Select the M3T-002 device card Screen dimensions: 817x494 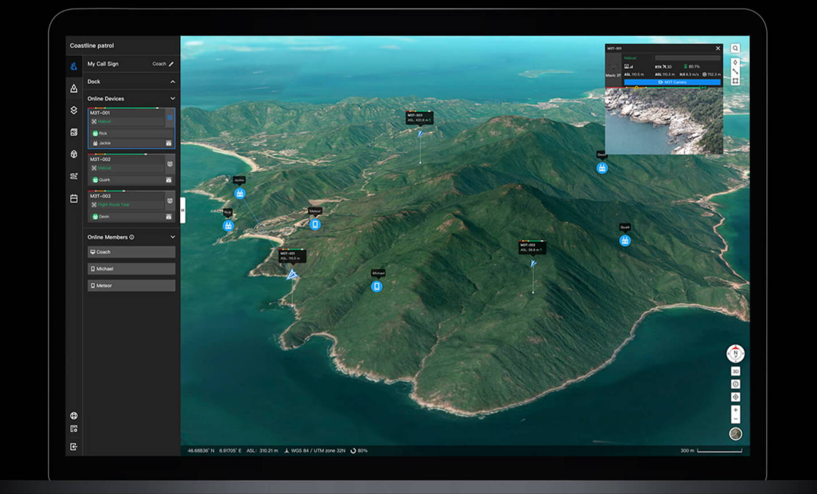coord(131,170)
